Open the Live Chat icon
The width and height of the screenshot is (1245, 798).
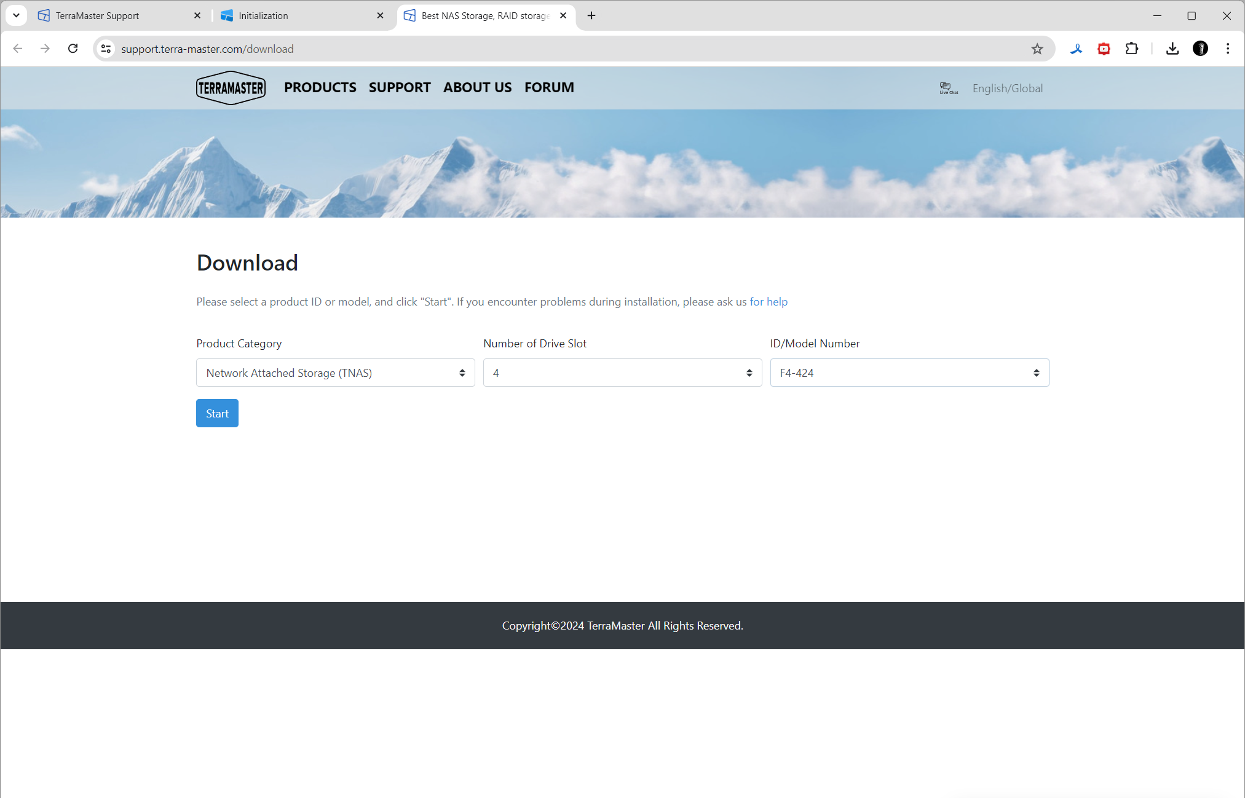coord(947,88)
